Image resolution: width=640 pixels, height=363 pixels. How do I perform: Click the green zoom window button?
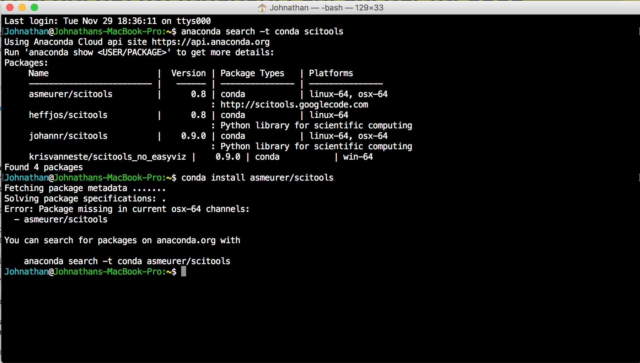pyautogui.click(x=34, y=7)
